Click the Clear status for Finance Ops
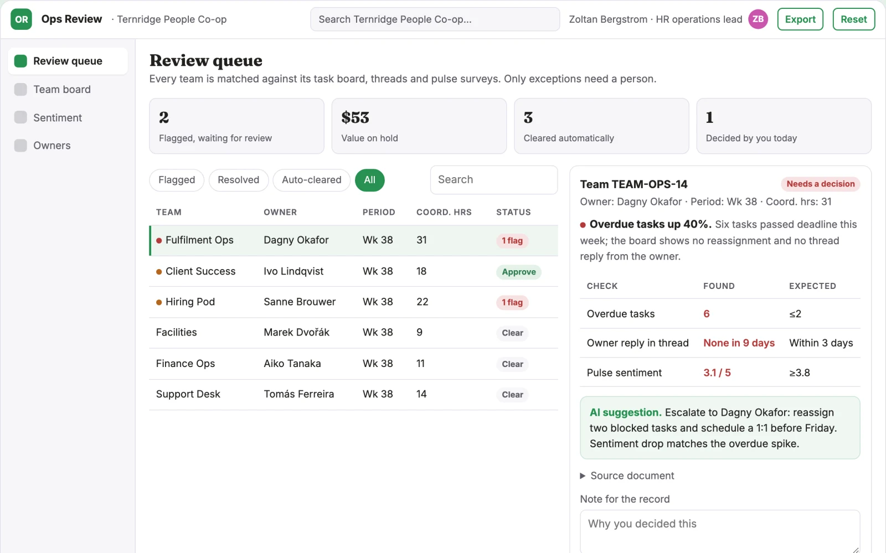 pyautogui.click(x=512, y=364)
